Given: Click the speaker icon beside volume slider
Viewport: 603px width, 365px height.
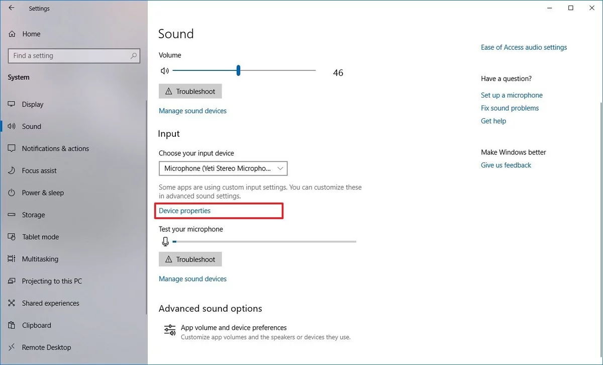Looking at the screenshot, I should tap(164, 71).
